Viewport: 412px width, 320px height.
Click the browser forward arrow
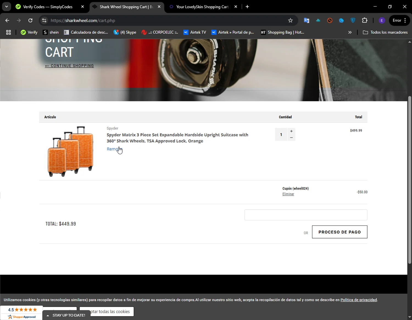[x=19, y=20]
